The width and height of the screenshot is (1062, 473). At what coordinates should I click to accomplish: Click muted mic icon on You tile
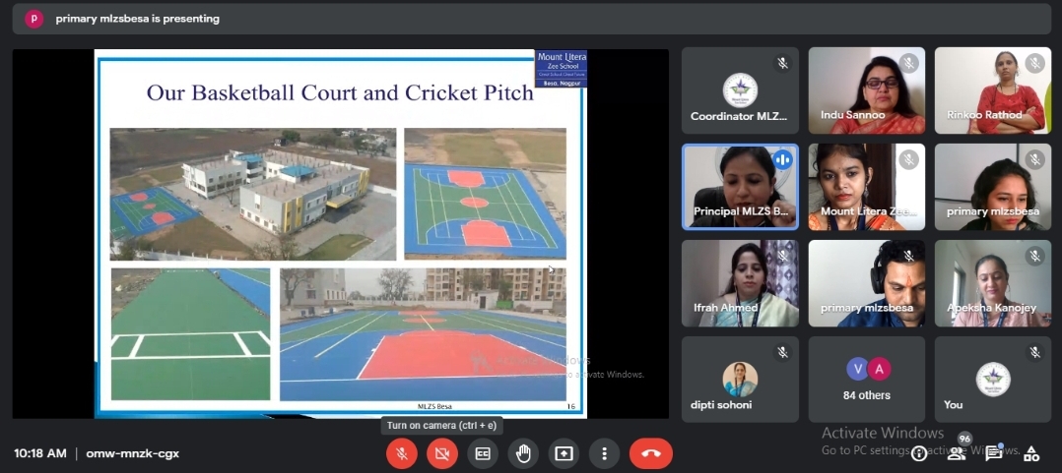[1034, 353]
